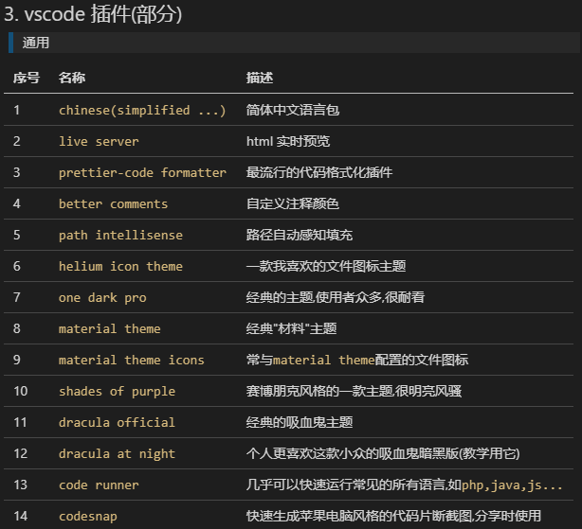Select the better comments plugin name
Image resolution: width=582 pixels, height=529 pixels.
(113, 203)
